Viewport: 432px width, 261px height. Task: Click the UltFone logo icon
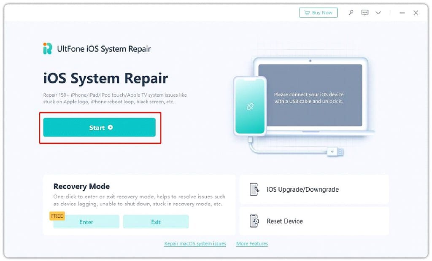47,48
